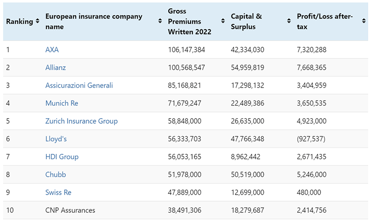Select Zurich profit value 4,923,000
Viewport: 371px width, 222px height.
[312, 121]
